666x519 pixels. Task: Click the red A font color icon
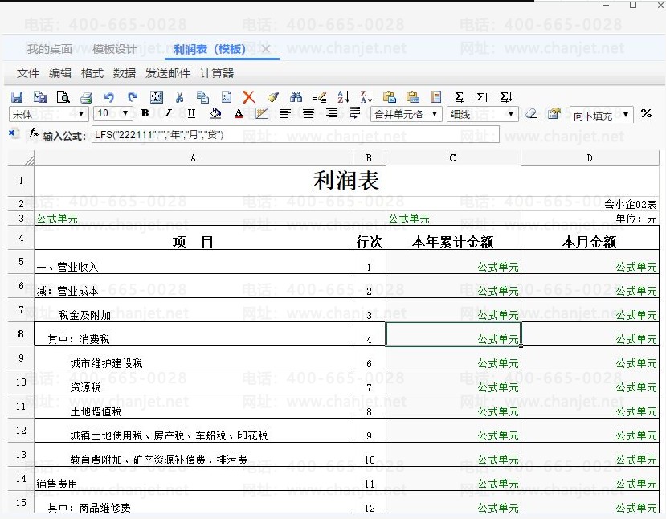[239, 114]
